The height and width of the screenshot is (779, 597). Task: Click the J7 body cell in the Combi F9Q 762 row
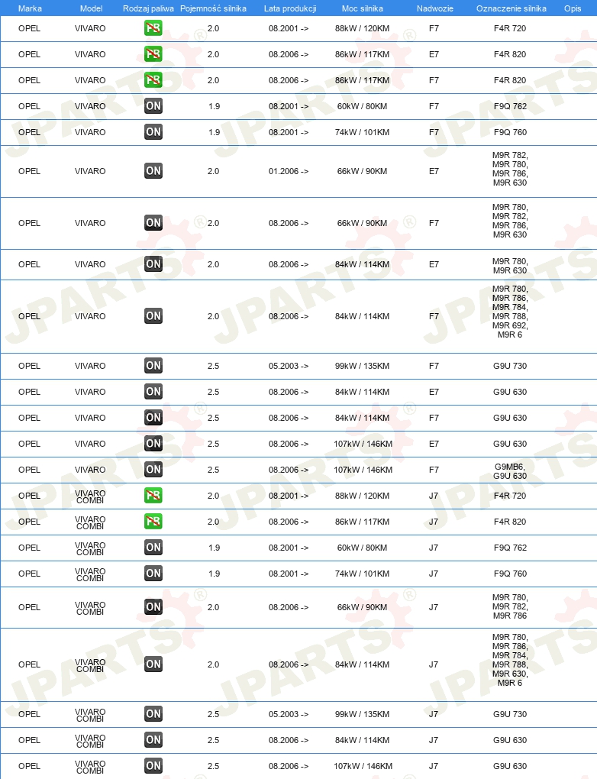(x=434, y=548)
